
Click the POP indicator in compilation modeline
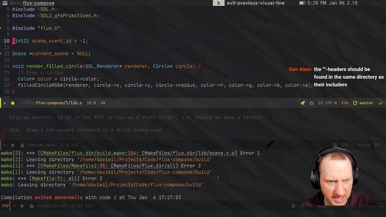pyautogui.click(x=5, y=206)
